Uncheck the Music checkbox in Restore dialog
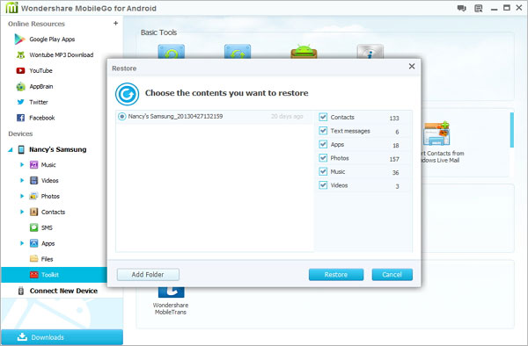Viewport: 528px width, 346px height. point(323,171)
